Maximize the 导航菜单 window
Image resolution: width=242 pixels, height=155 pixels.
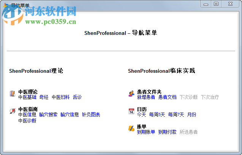(216, 4)
